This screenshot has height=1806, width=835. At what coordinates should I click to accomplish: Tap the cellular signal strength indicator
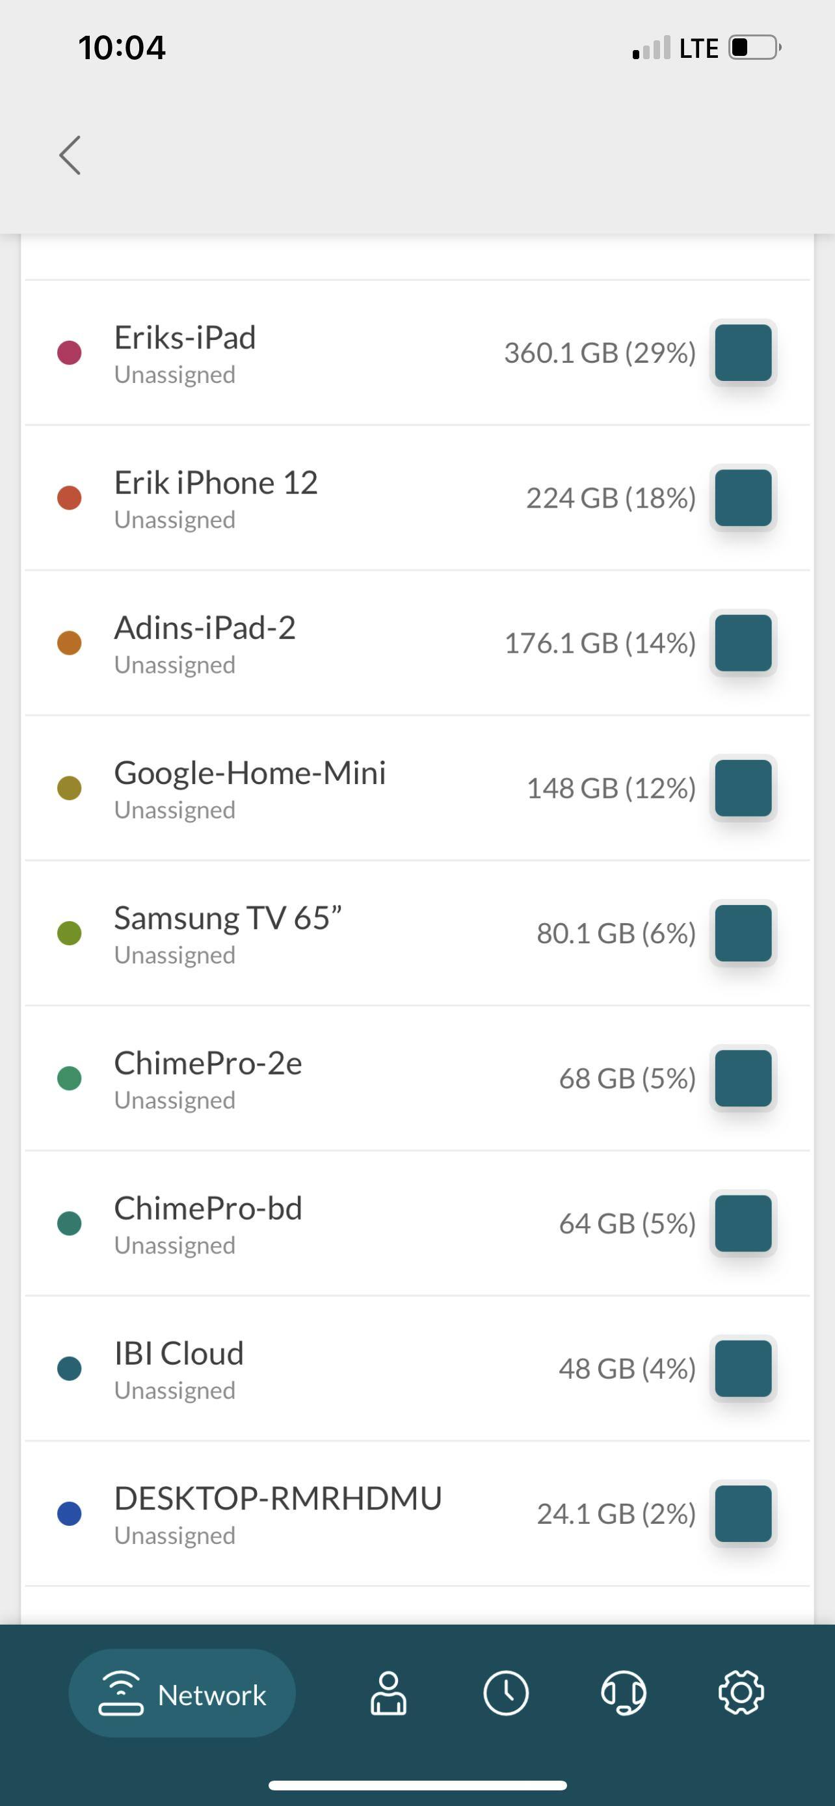pyautogui.click(x=652, y=48)
